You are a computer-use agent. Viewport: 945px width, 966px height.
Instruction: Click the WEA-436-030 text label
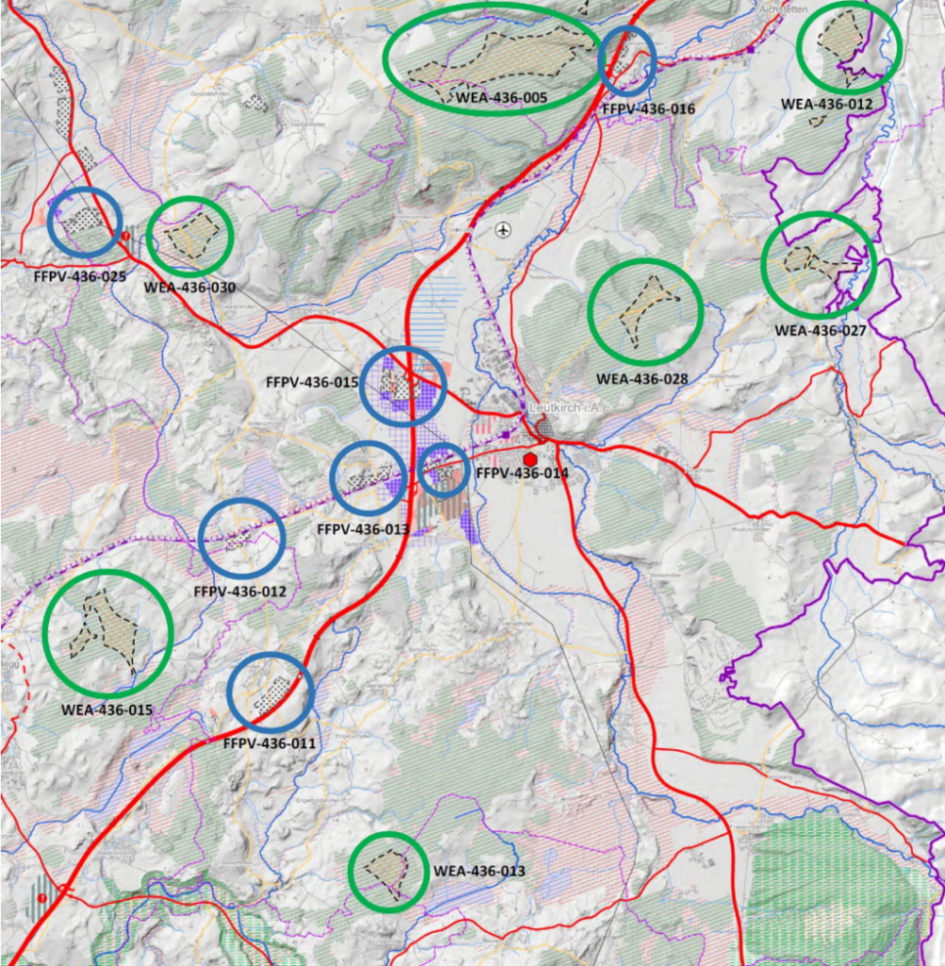click(189, 287)
